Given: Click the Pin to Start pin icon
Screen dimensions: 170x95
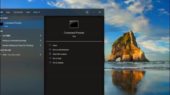Looking at the screenshot, I should coord(50,58).
